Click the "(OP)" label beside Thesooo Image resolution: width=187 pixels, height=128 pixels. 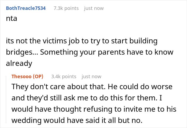(x=38, y=77)
